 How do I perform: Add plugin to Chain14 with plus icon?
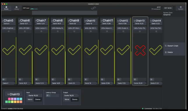[x=156, y=31]
